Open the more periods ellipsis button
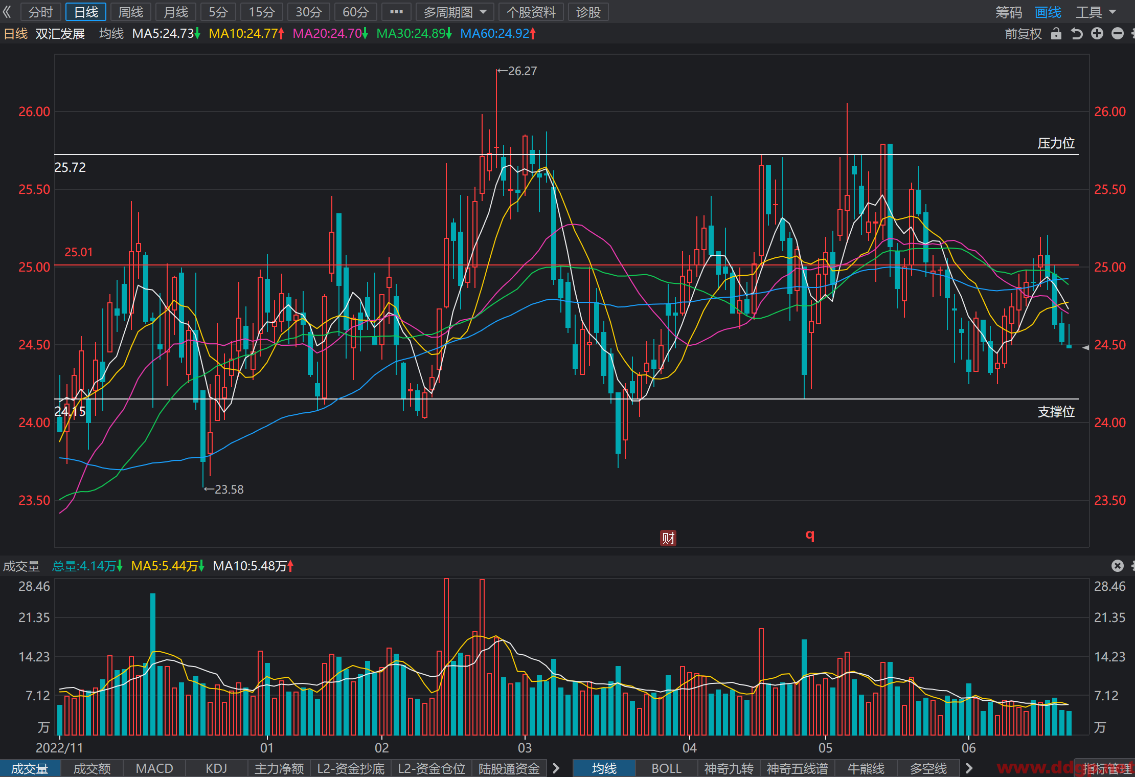 396,12
